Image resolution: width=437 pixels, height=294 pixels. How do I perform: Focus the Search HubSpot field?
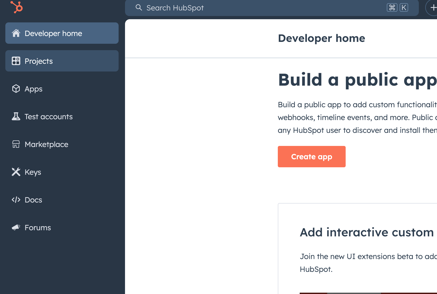point(272,8)
